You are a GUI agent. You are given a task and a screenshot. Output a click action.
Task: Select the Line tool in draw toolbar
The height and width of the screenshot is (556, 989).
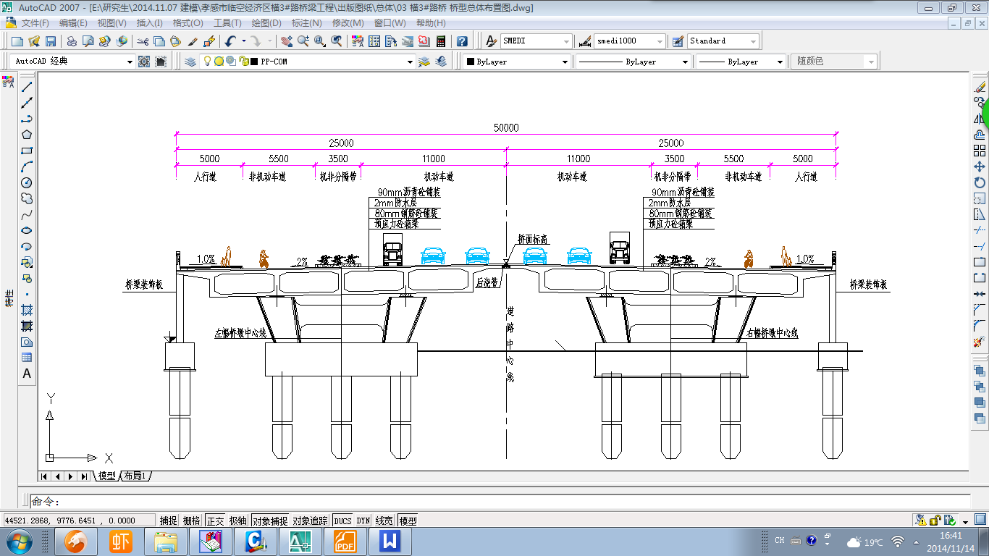27,87
